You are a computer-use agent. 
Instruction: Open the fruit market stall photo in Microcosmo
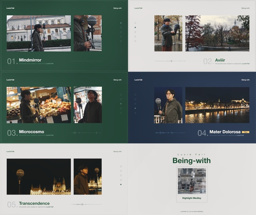tap(39, 105)
